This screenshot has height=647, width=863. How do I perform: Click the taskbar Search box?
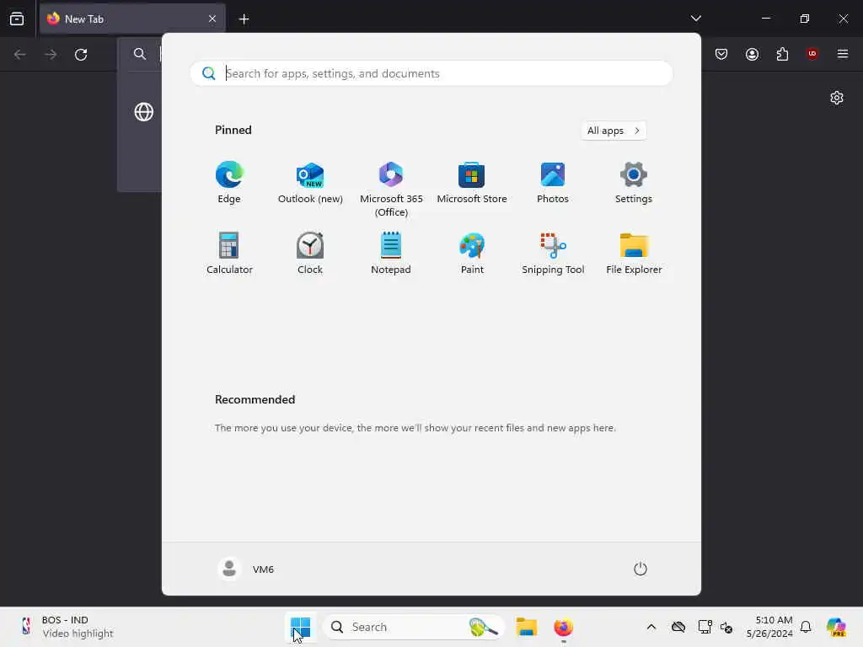click(x=413, y=627)
